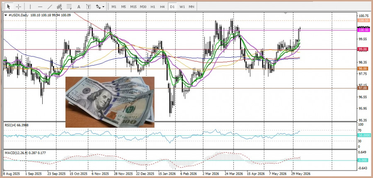The height and width of the screenshot is (178, 373).
Task: Click the 23 Sep 2025 date label
Action: (x=57, y=173)
